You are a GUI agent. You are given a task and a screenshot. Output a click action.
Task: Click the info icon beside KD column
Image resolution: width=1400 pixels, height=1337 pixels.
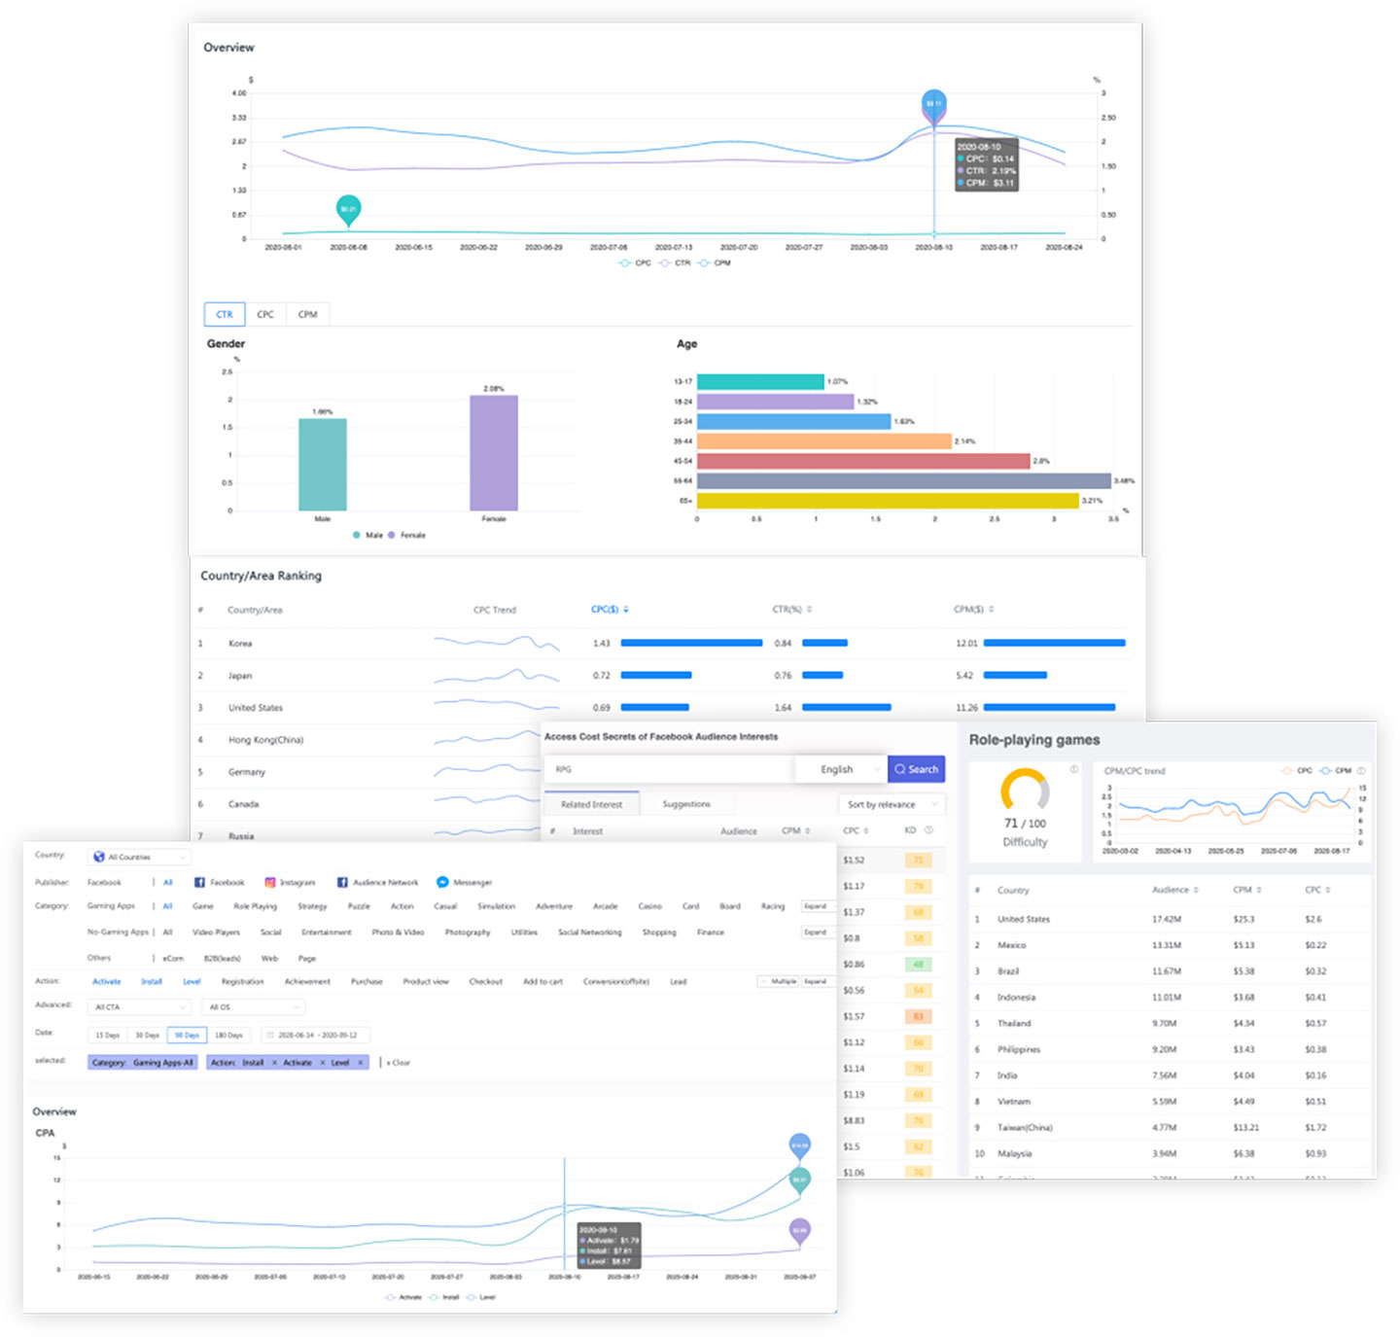tap(928, 830)
